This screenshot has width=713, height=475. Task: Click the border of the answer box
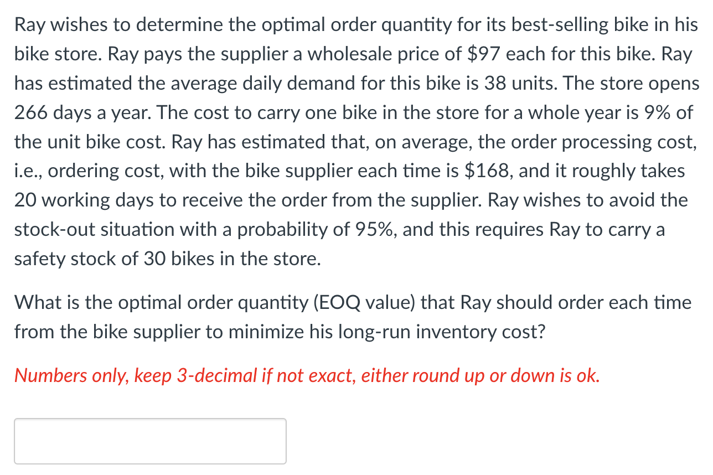pyautogui.click(x=149, y=420)
